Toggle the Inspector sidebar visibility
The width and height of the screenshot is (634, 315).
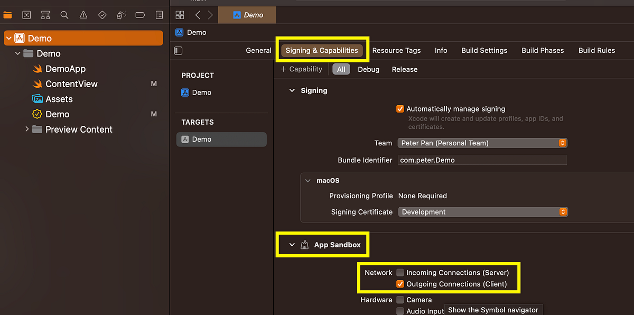click(x=178, y=50)
